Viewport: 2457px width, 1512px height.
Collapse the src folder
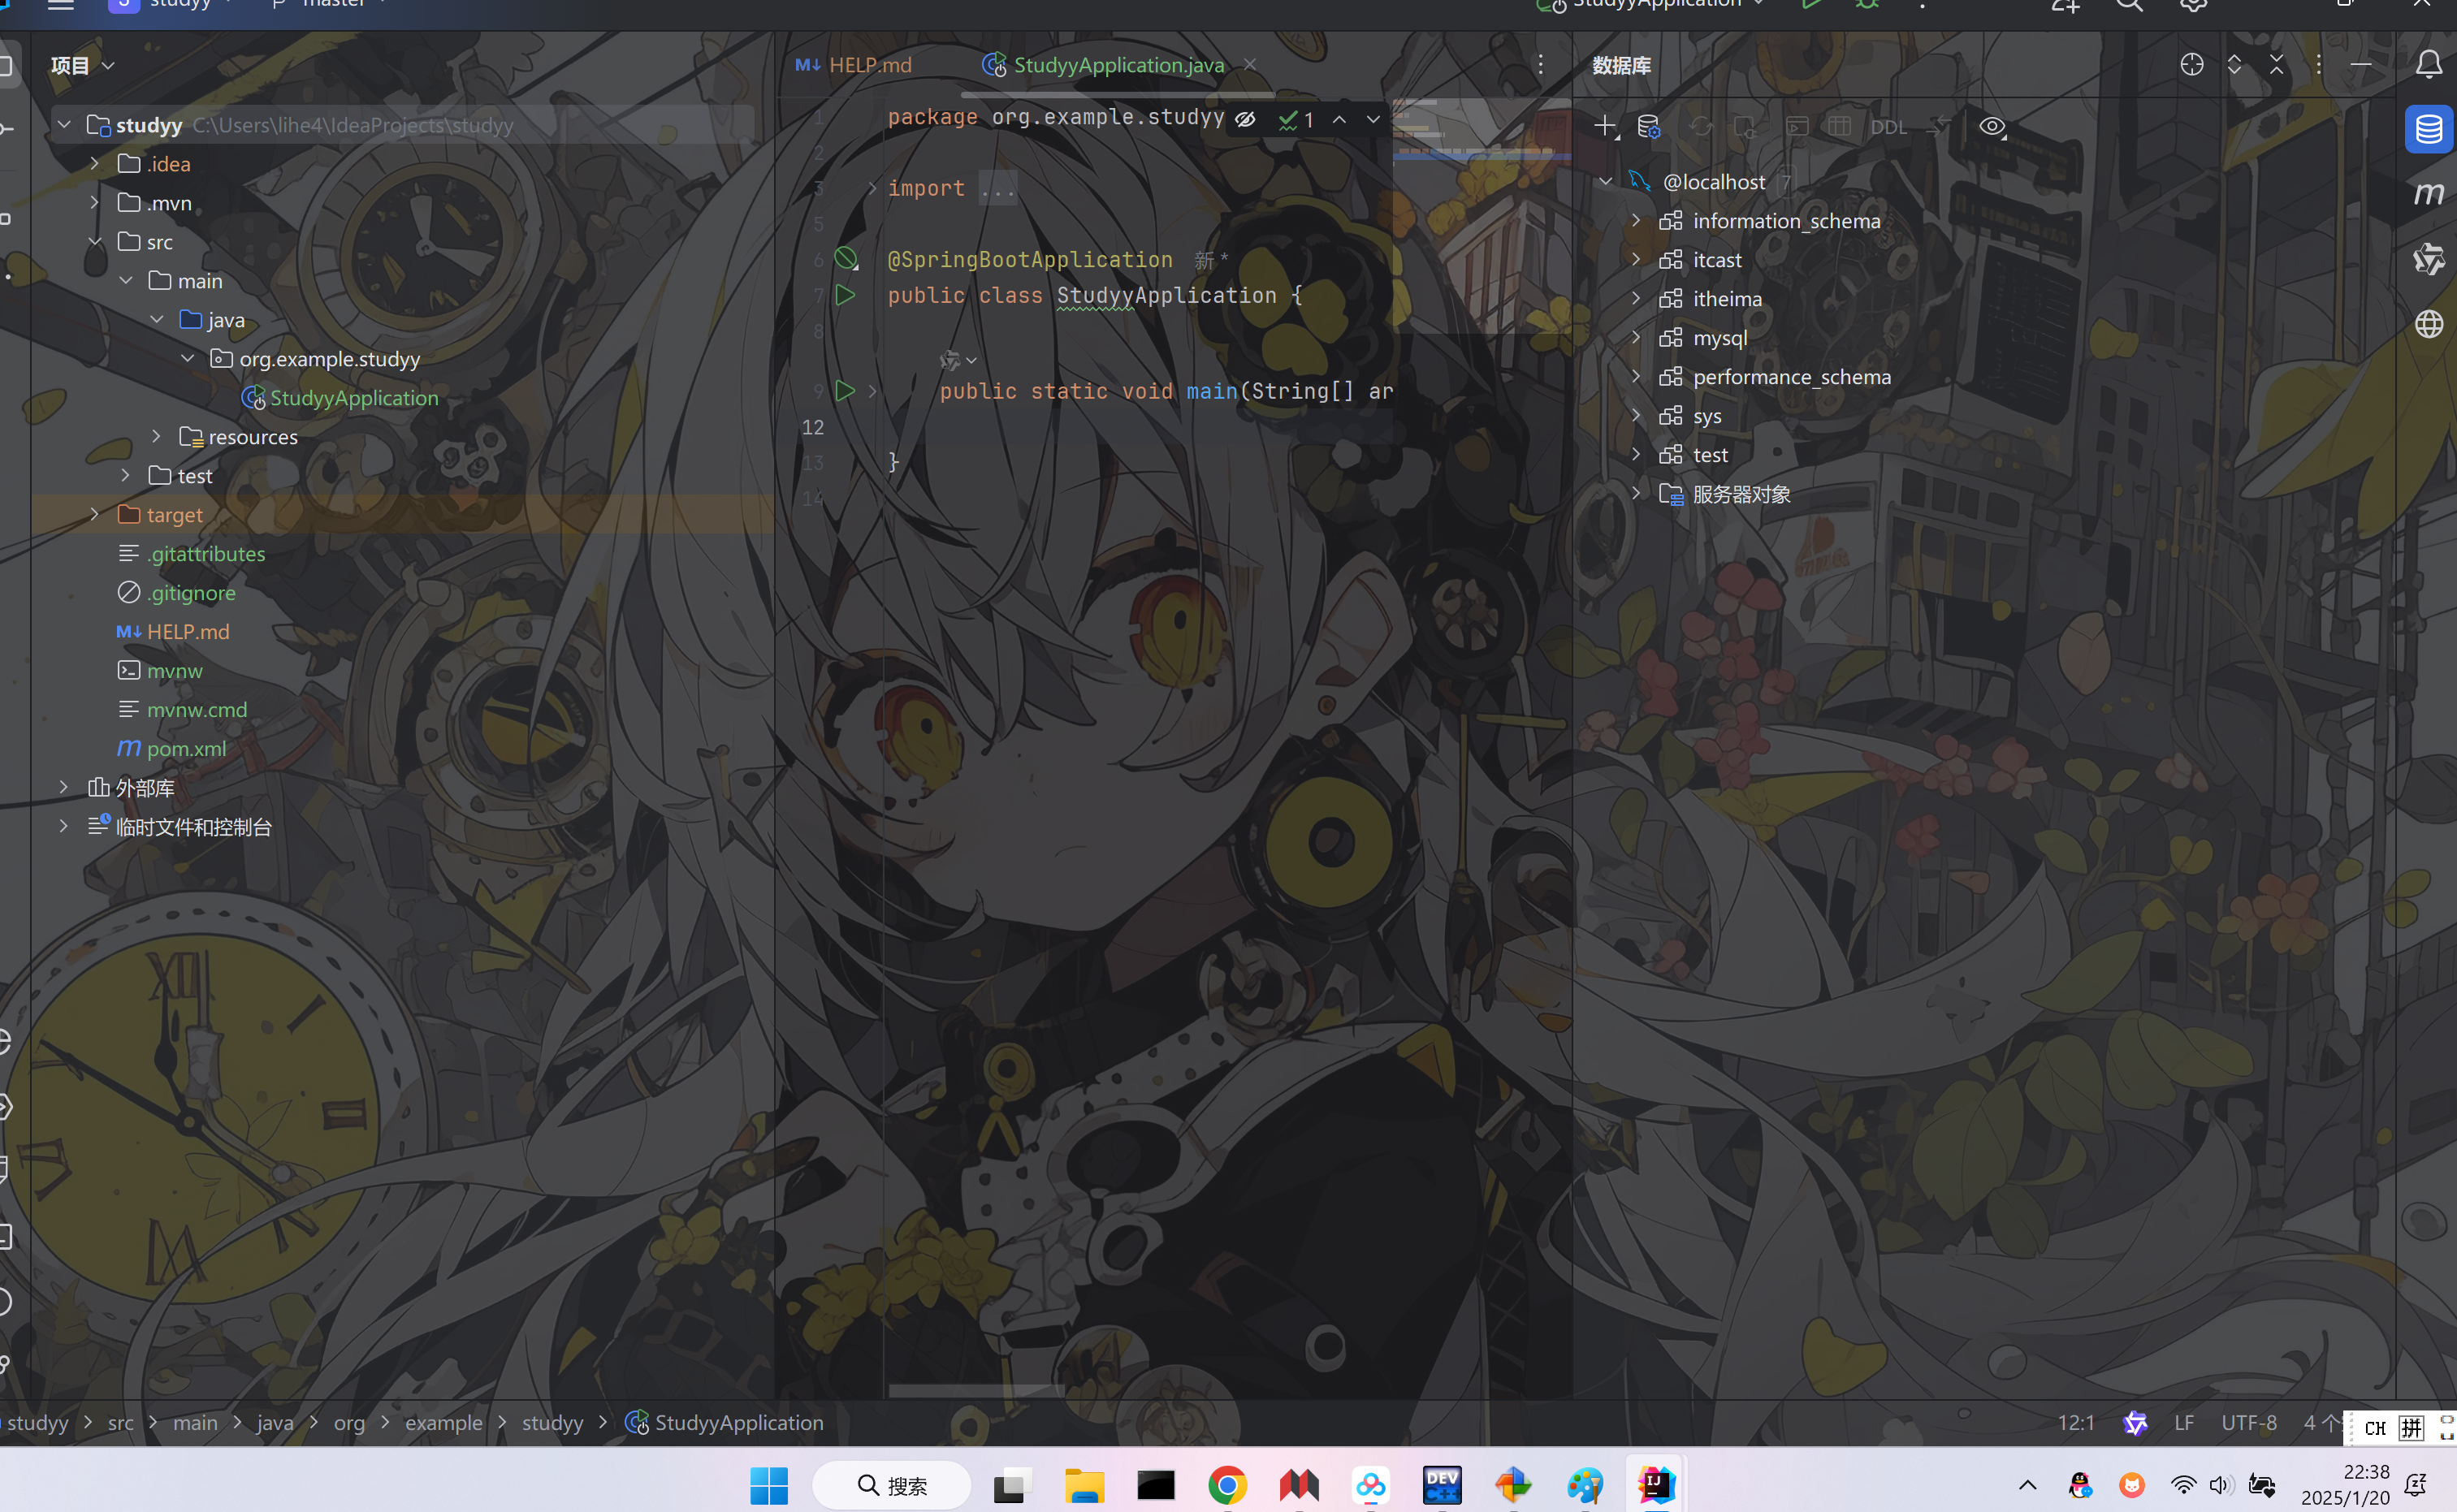95,241
